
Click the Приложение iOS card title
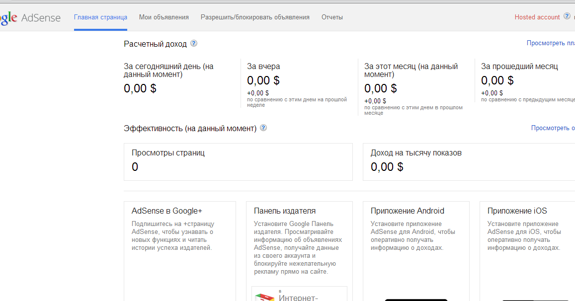[517, 211]
